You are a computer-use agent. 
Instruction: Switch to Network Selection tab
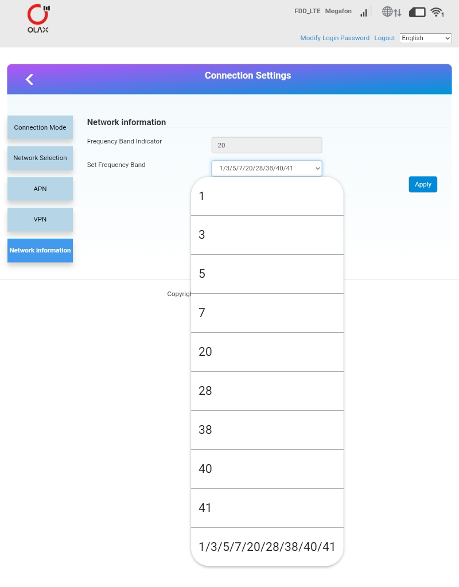tap(40, 158)
